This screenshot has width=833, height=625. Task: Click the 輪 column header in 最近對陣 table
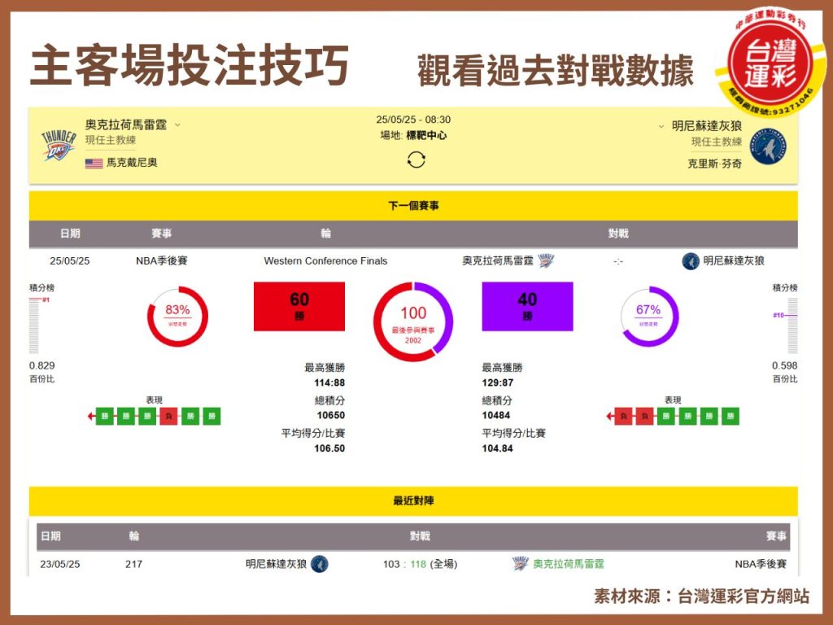point(134,535)
